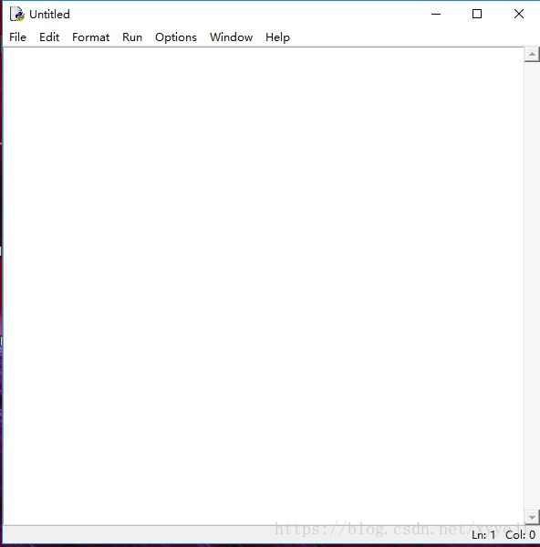Screen dimensions: 540x547
Task: Click the Python IDLE title bar icon
Action: point(17,14)
